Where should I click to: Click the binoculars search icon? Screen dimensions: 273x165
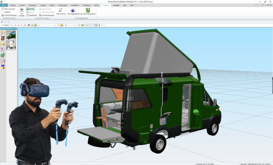(x=25, y=25)
